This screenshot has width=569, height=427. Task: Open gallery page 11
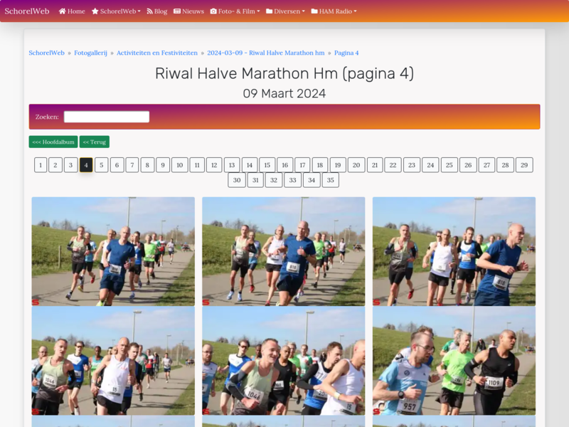pyautogui.click(x=197, y=165)
